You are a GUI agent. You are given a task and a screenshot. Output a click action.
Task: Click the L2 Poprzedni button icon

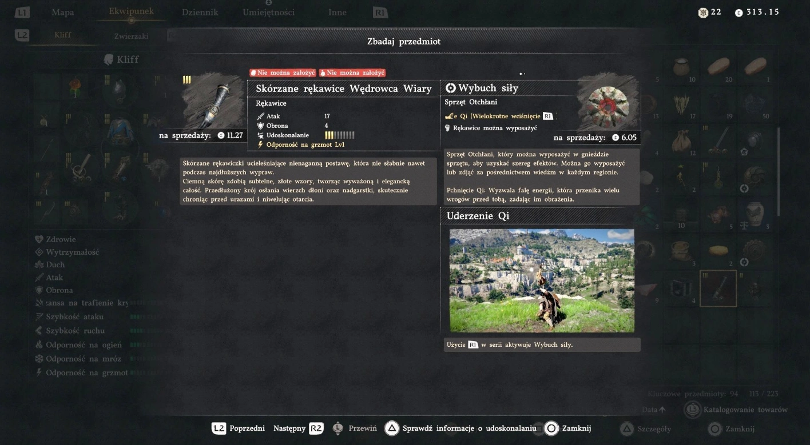click(219, 428)
